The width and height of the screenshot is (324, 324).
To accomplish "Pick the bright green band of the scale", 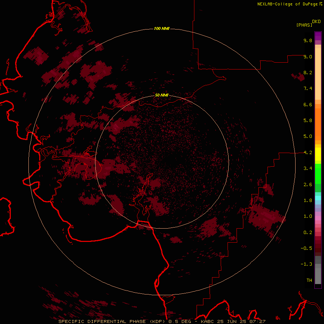I will click(x=318, y=174).
